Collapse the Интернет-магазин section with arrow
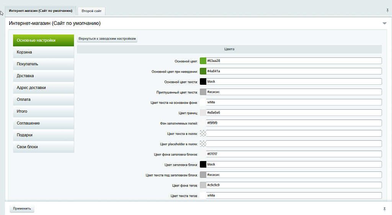The height and width of the screenshot is (215, 392). point(384,23)
